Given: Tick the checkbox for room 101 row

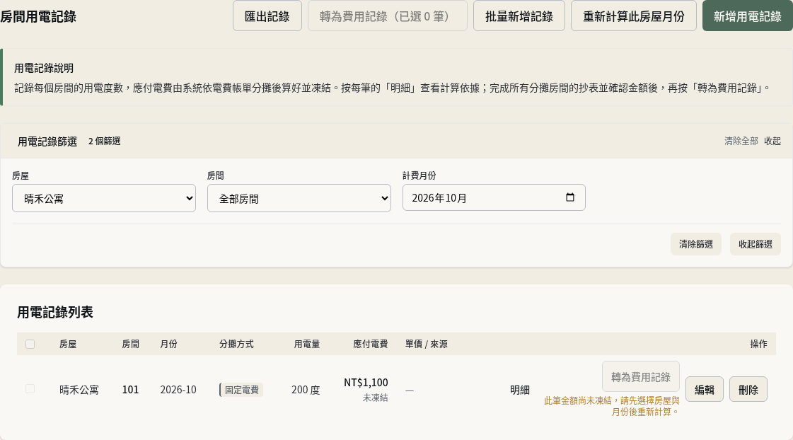Looking at the screenshot, I should tap(30, 389).
